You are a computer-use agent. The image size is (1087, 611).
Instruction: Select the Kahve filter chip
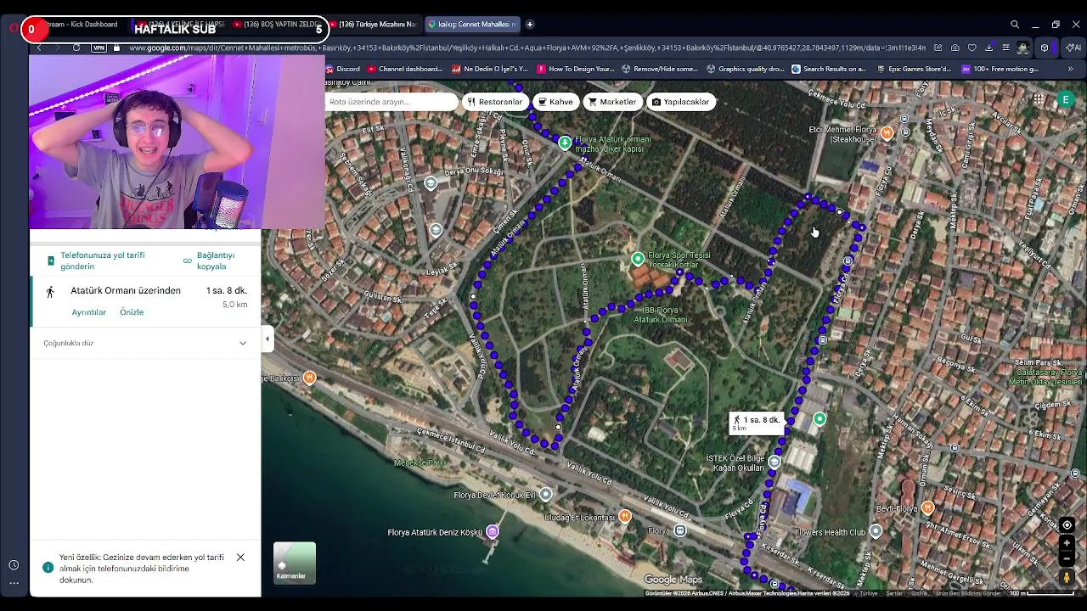coord(555,102)
